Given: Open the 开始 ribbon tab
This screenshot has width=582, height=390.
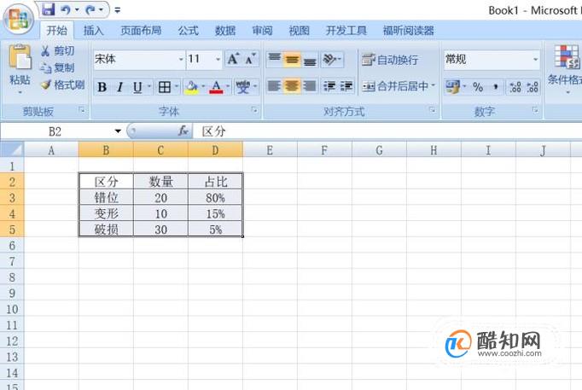Looking at the screenshot, I should [x=57, y=31].
